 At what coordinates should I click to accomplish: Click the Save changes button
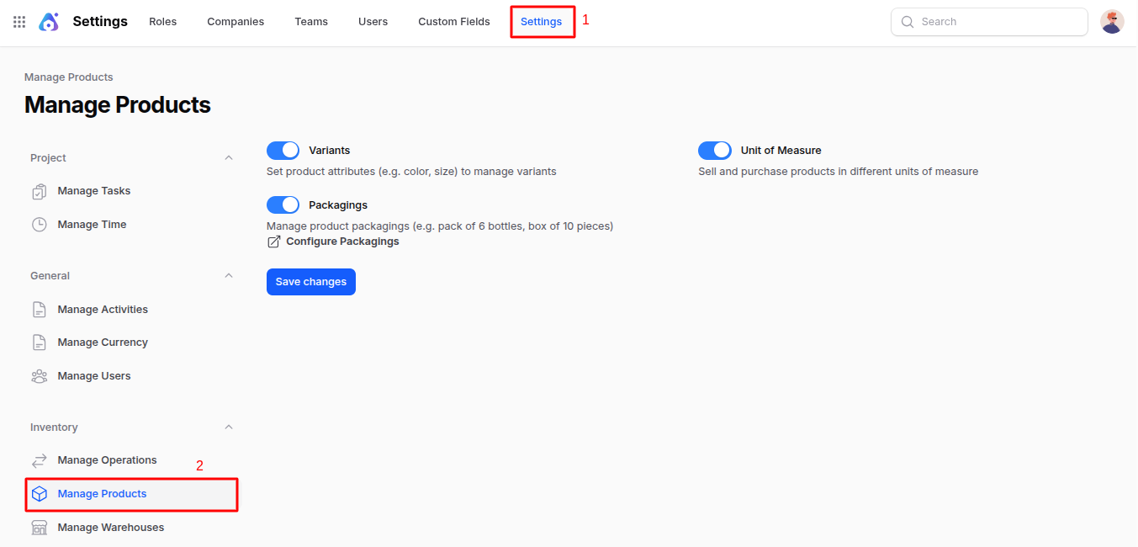[310, 281]
